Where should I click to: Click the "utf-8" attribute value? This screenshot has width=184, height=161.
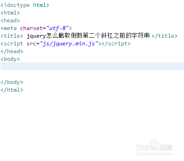point(57,28)
